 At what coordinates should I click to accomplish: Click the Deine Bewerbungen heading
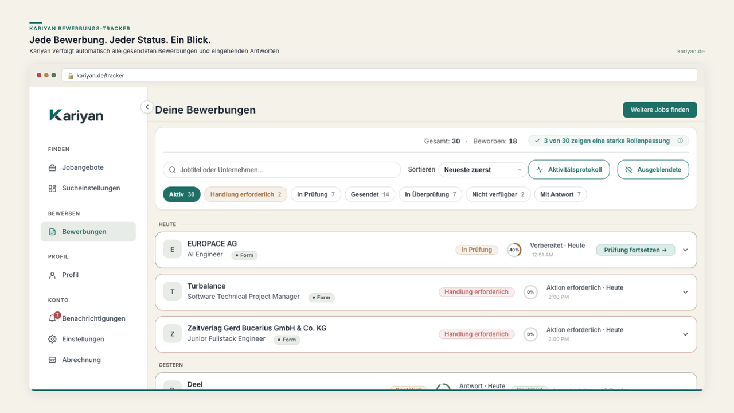(205, 110)
